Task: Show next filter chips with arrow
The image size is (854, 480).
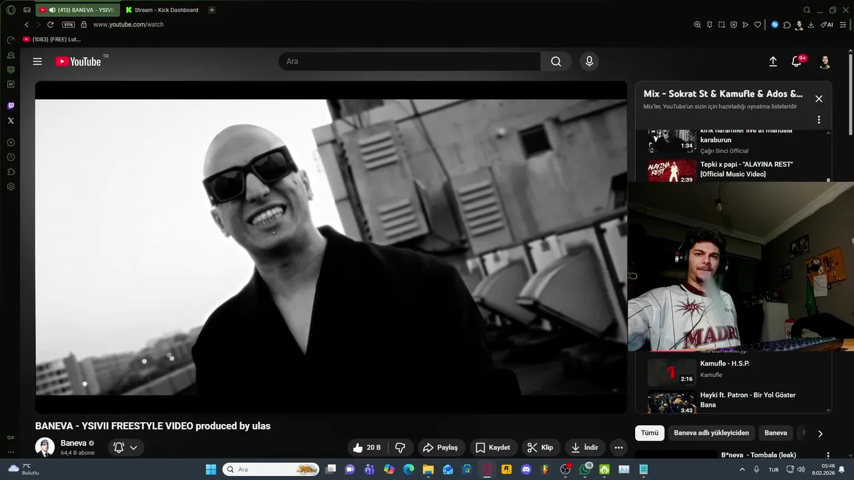Action: (820, 433)
